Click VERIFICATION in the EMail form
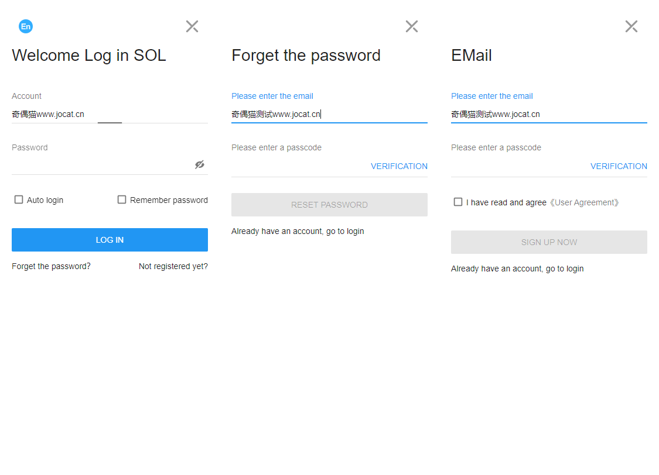Image resolution: width=659 pixels, height=475 pixels. (619, 166)
